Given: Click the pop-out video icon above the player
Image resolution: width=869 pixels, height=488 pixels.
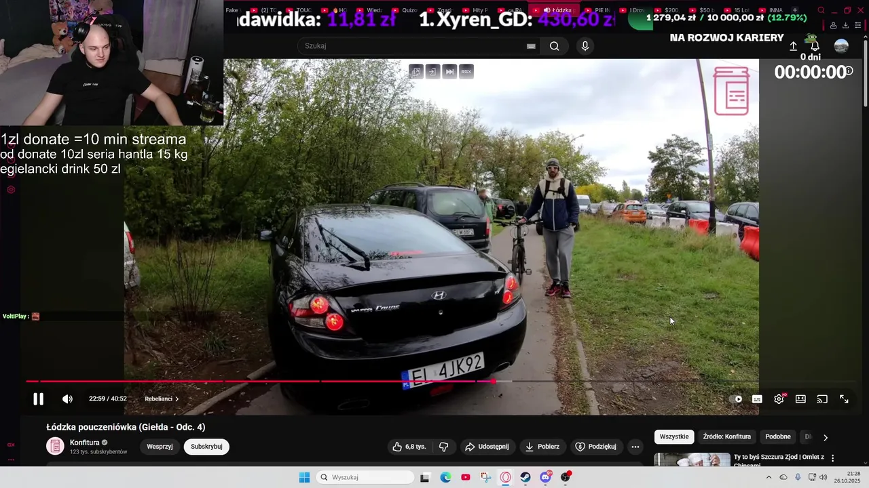Looking at the screenshot, I should (x=416, y=71).
